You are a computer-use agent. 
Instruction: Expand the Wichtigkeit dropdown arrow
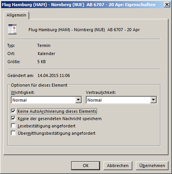78,100
